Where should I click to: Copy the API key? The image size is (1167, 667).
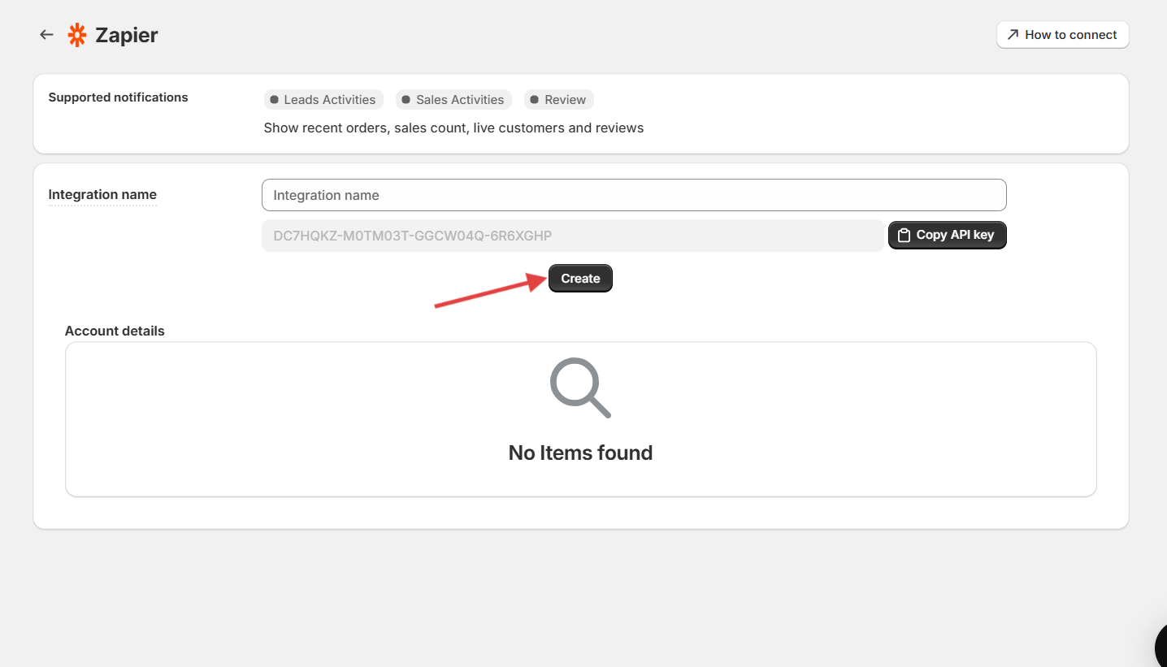tap(947, 235)
